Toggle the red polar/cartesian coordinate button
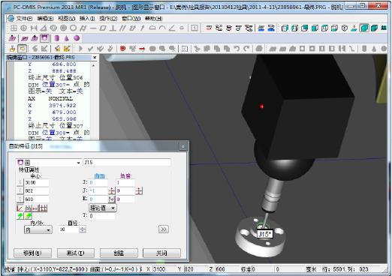 (x=20, y=208)
